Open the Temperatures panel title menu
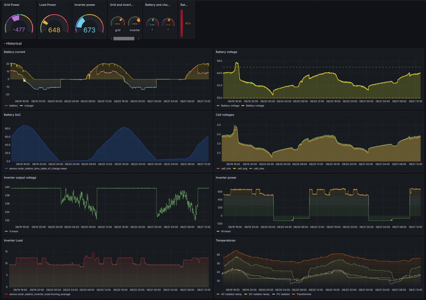The width and height of the screenshot is (426, 300). coord(226,241)
